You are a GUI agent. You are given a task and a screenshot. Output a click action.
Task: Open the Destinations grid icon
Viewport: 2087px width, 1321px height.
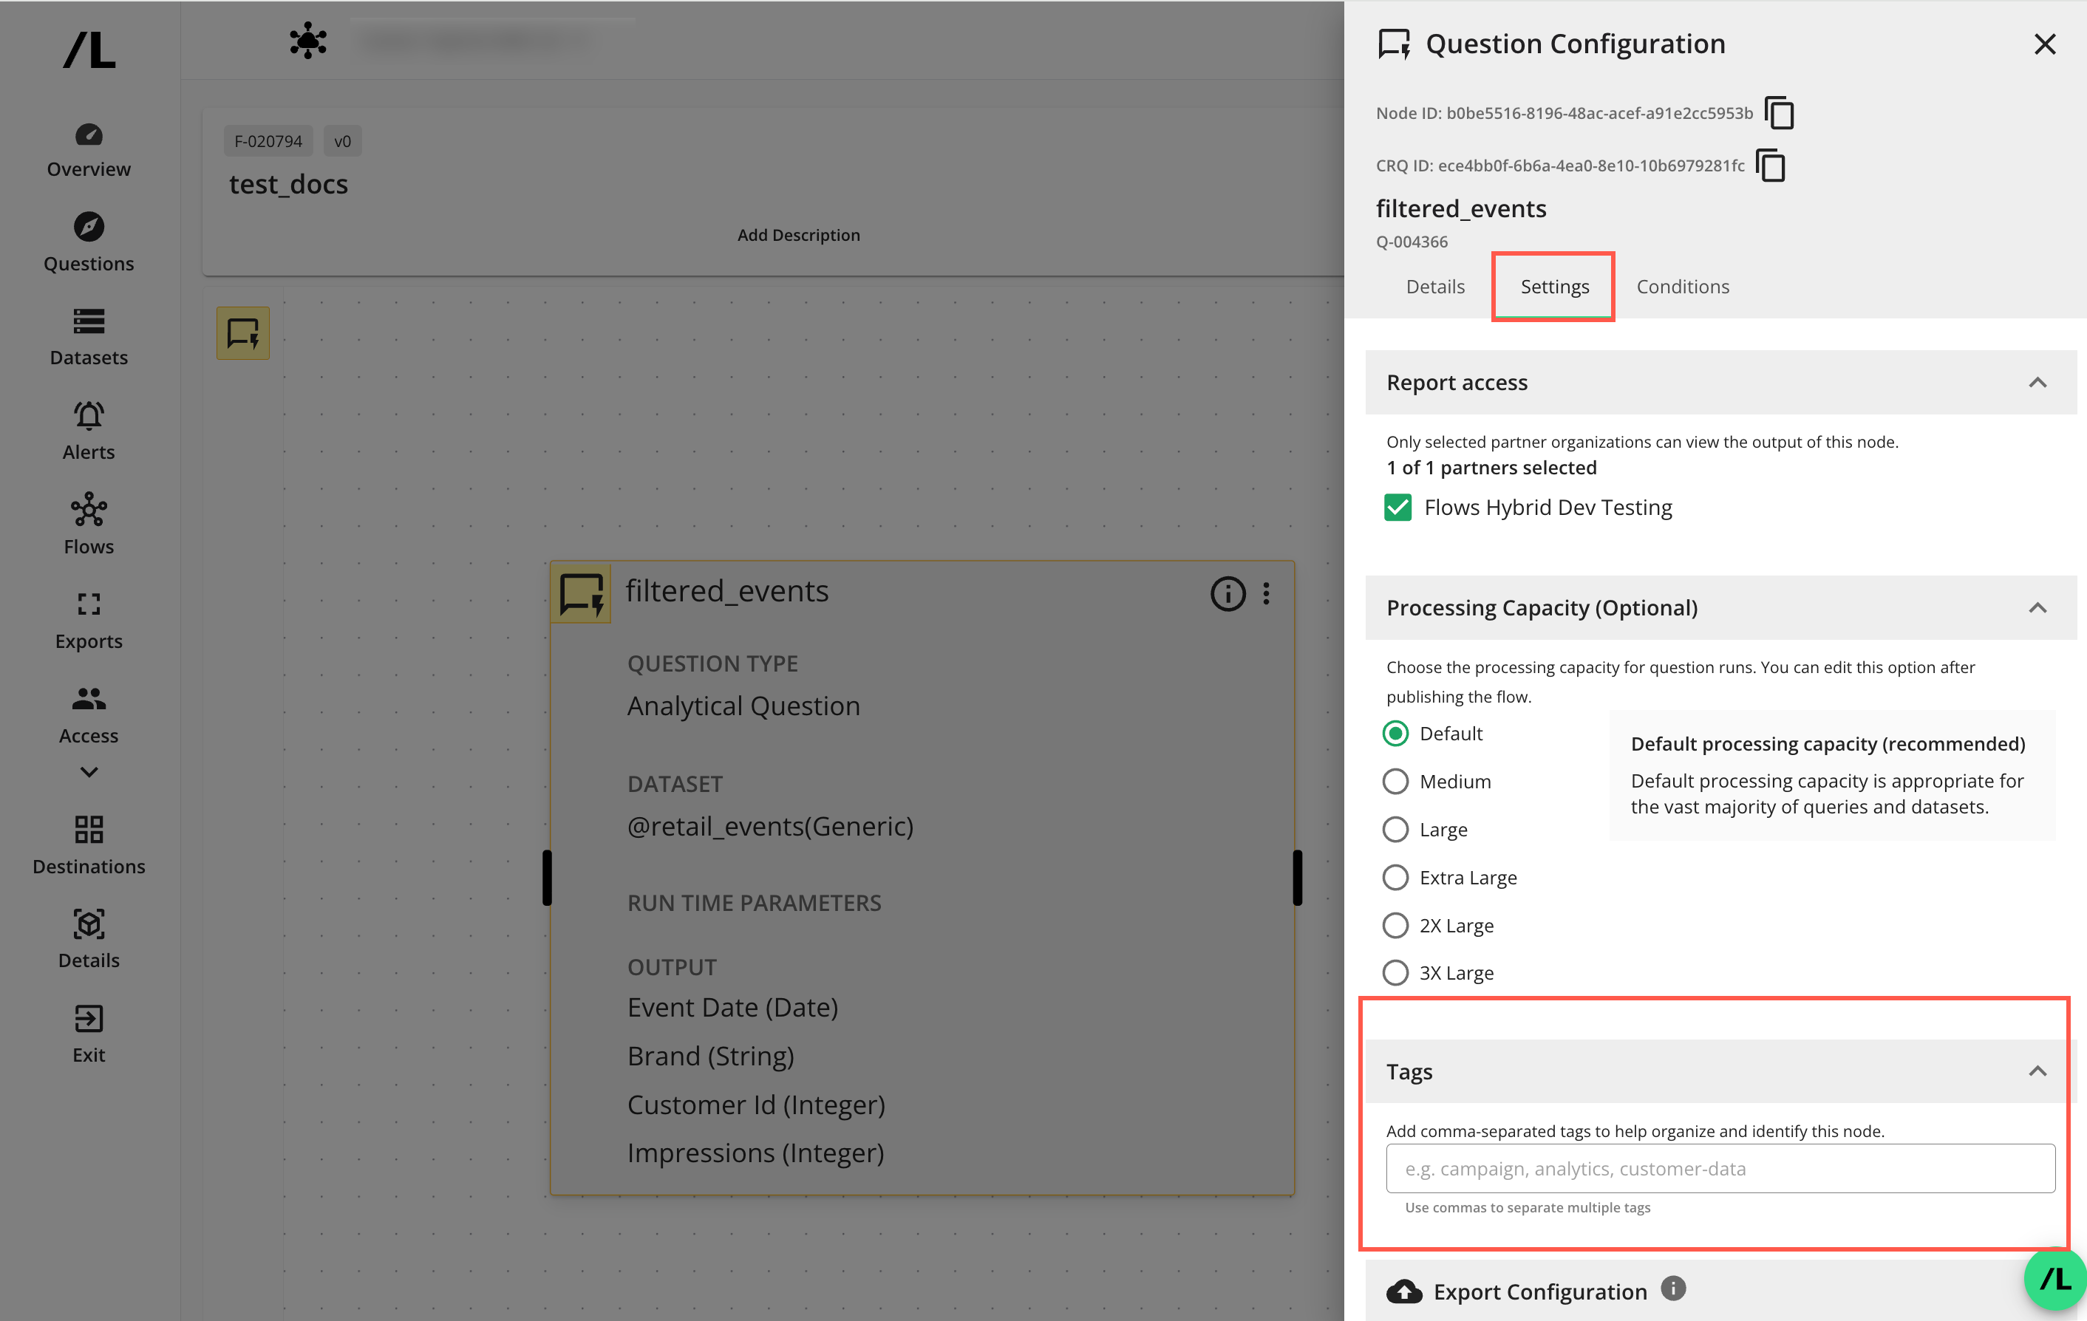pyautogui.click(x=89, y=829)
